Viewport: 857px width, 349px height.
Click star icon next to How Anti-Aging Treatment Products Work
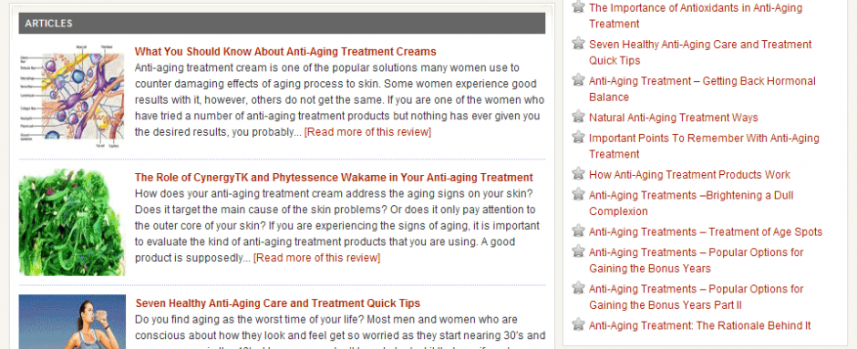[578, 174]
